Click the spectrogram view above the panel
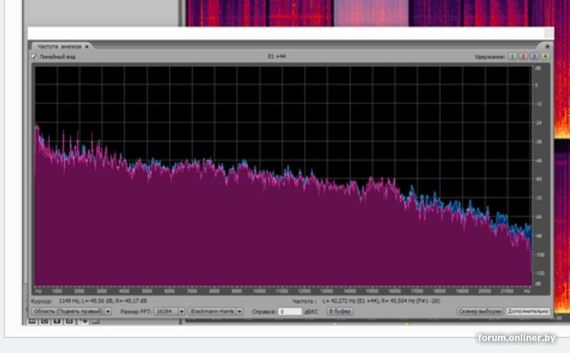This screenshot has width=570, height=353. pos(370,13)
